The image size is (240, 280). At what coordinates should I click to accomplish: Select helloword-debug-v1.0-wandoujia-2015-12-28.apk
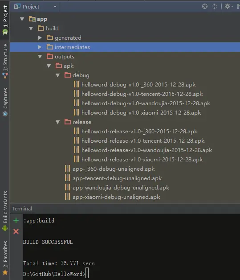[x=146, y=103]
